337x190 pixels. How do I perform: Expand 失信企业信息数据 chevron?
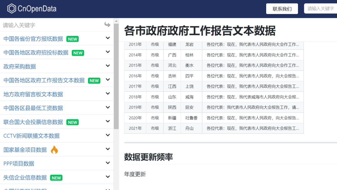click(x=108, y=177)
